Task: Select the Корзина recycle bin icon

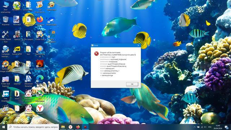Action: tap(5, 21)
